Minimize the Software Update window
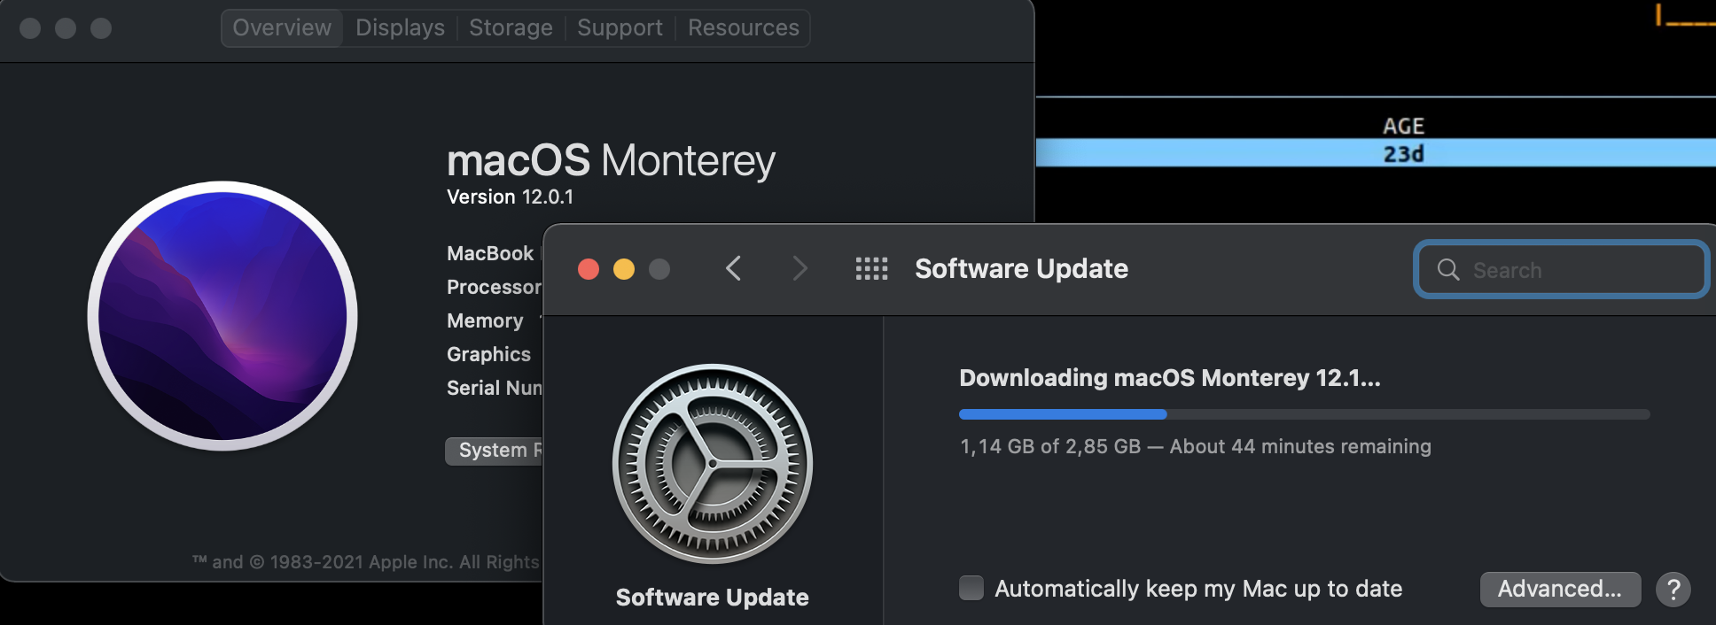This screenshot has height=625, width=1716. (x=624, y=269)
